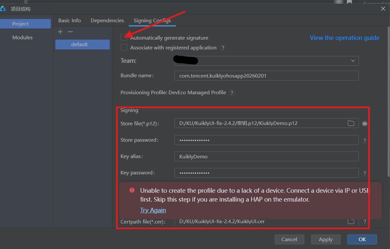
Task: Select the Signing Configs tab
Action: [152, 21]
